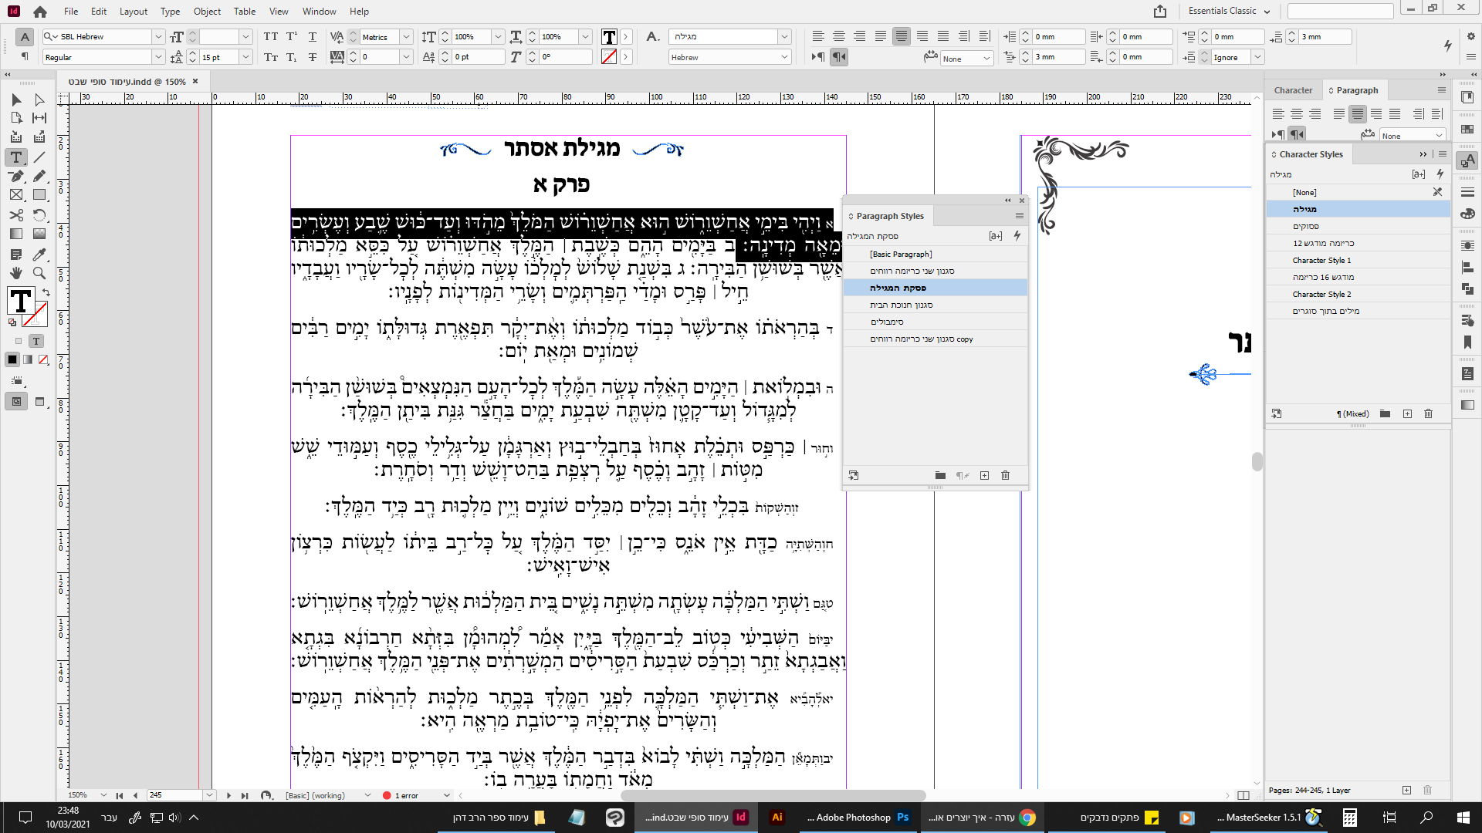Select the Scissors tool
The height and width of the screenshot is (833, 1482).
(x=16, y=215)
